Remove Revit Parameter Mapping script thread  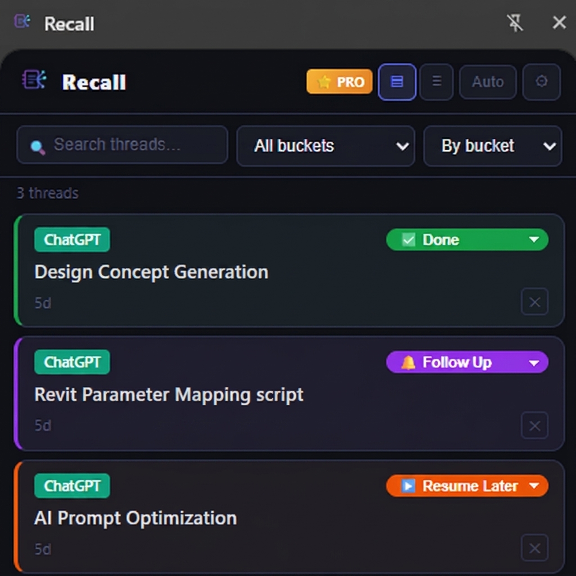pos(534,425)
